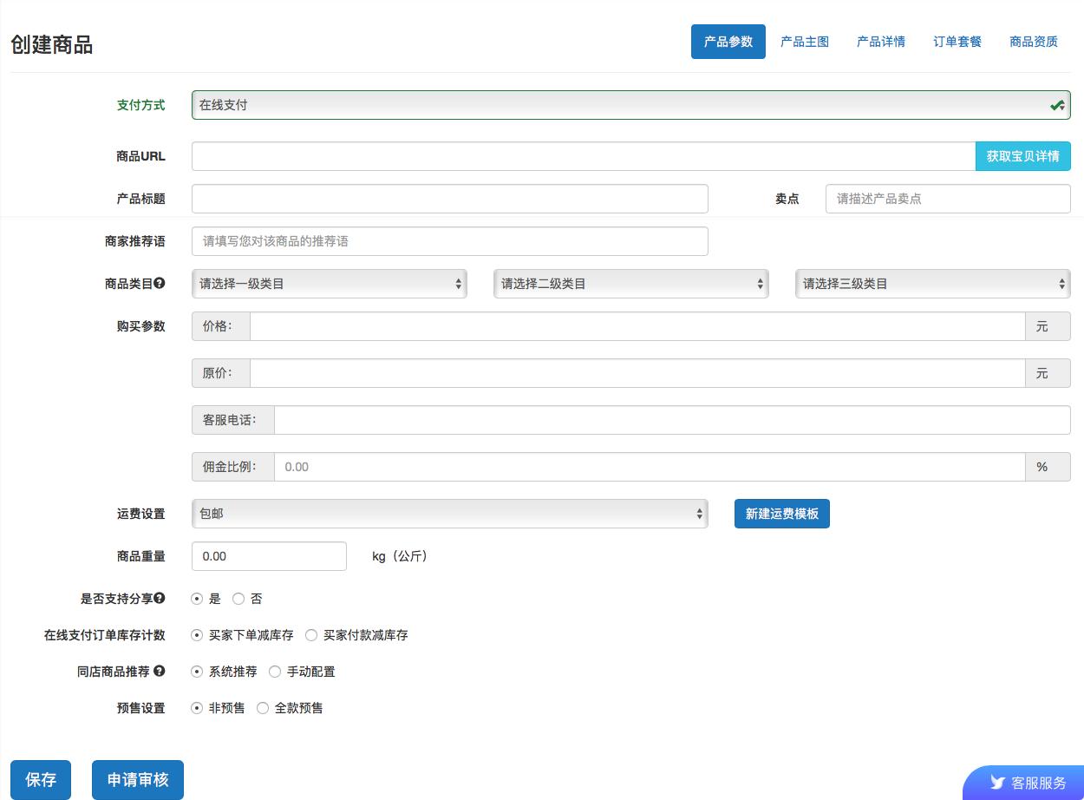This screenshot has width=1084, height=800.
Task: Open 运费设置 dropdown showing 包邮
Action: pos(449,514)
